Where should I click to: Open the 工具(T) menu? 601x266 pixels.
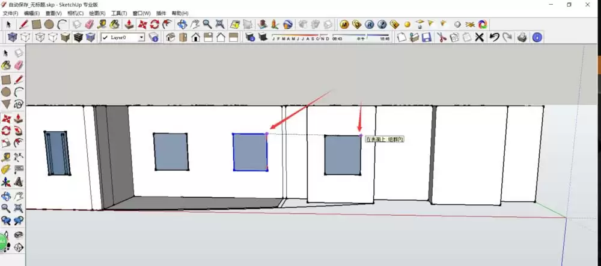coord(119,13)
